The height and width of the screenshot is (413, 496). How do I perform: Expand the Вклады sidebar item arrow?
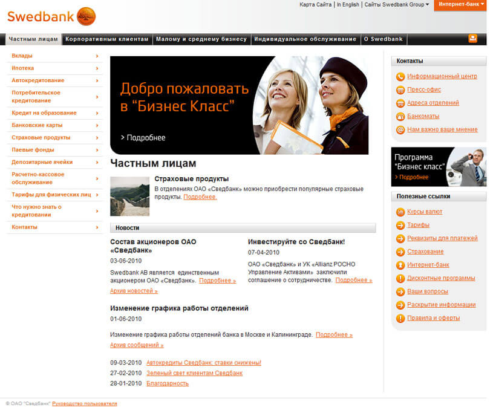point(97,56)
